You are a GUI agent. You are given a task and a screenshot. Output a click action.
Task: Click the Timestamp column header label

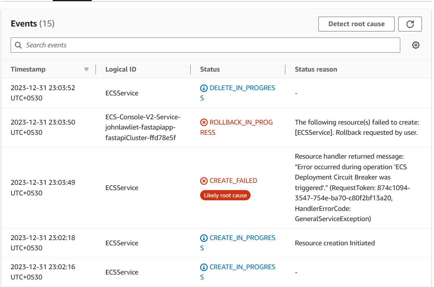(x=28, y=69)
